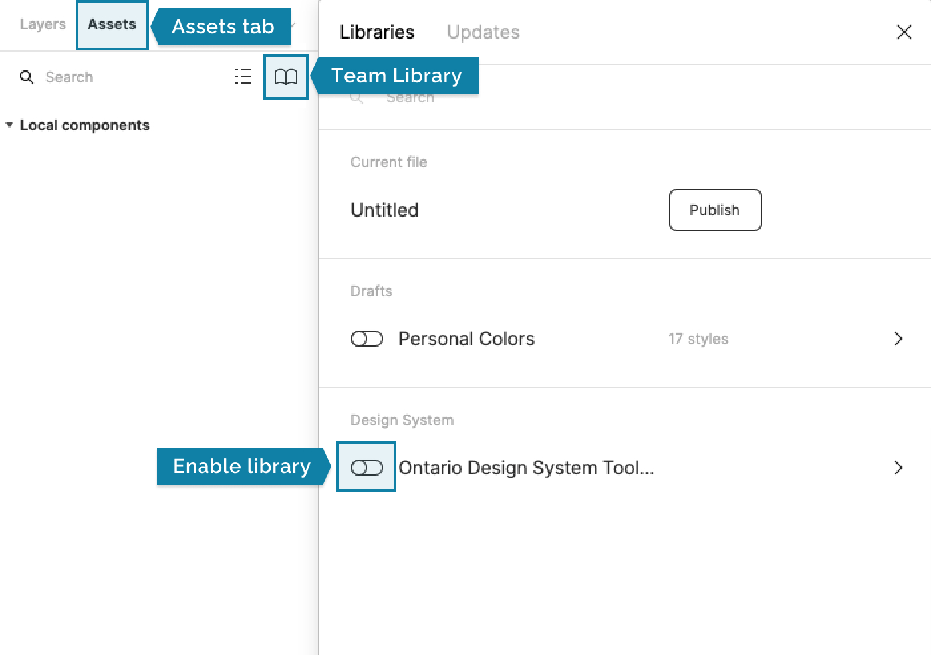Click the 17 styles count
The image size is (931, 655).
click(698, 339)
